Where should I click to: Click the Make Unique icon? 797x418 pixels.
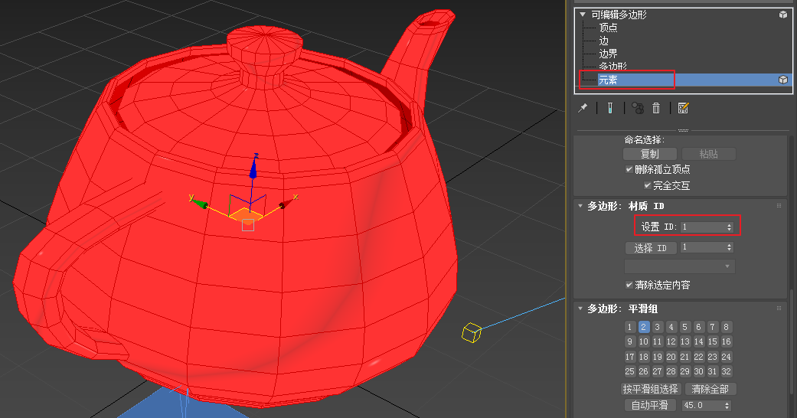[x=637, y=108]
